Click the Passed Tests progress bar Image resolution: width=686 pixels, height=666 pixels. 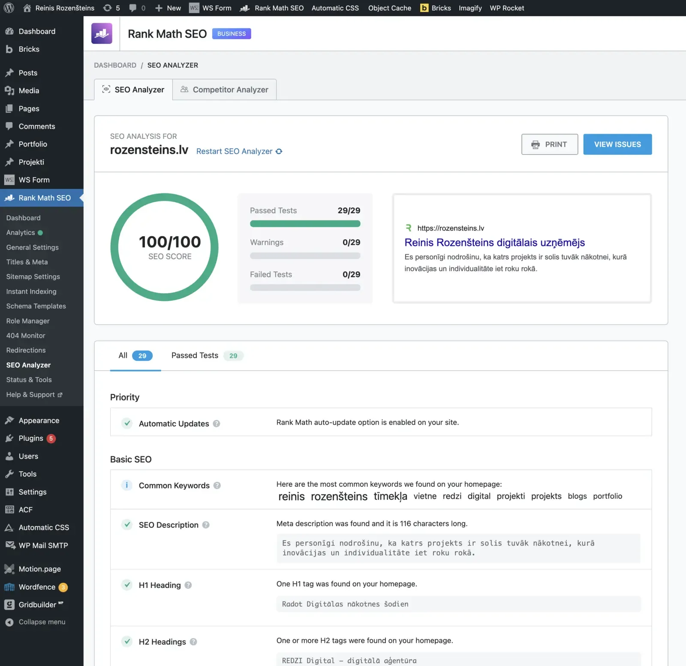coord(305,224)
